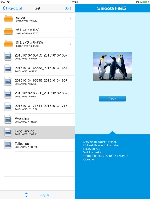Select file name 20151013-171511_20151013-1715…
The width and height of the screenshot is (150, 199).
click(43, 106)
